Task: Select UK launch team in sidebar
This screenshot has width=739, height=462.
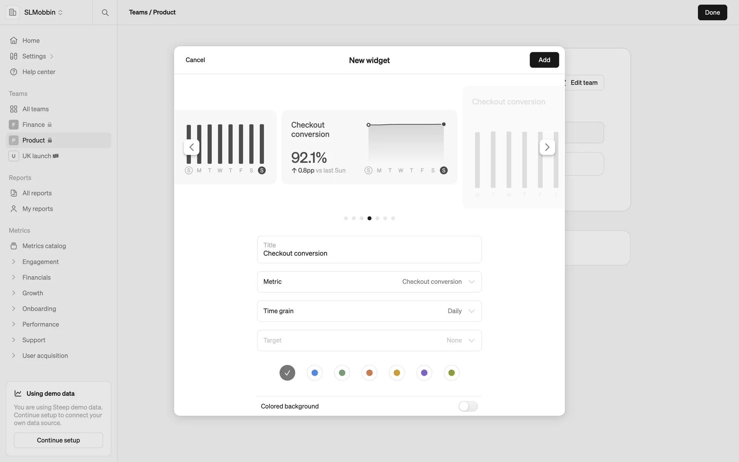Action: [37, 156]
